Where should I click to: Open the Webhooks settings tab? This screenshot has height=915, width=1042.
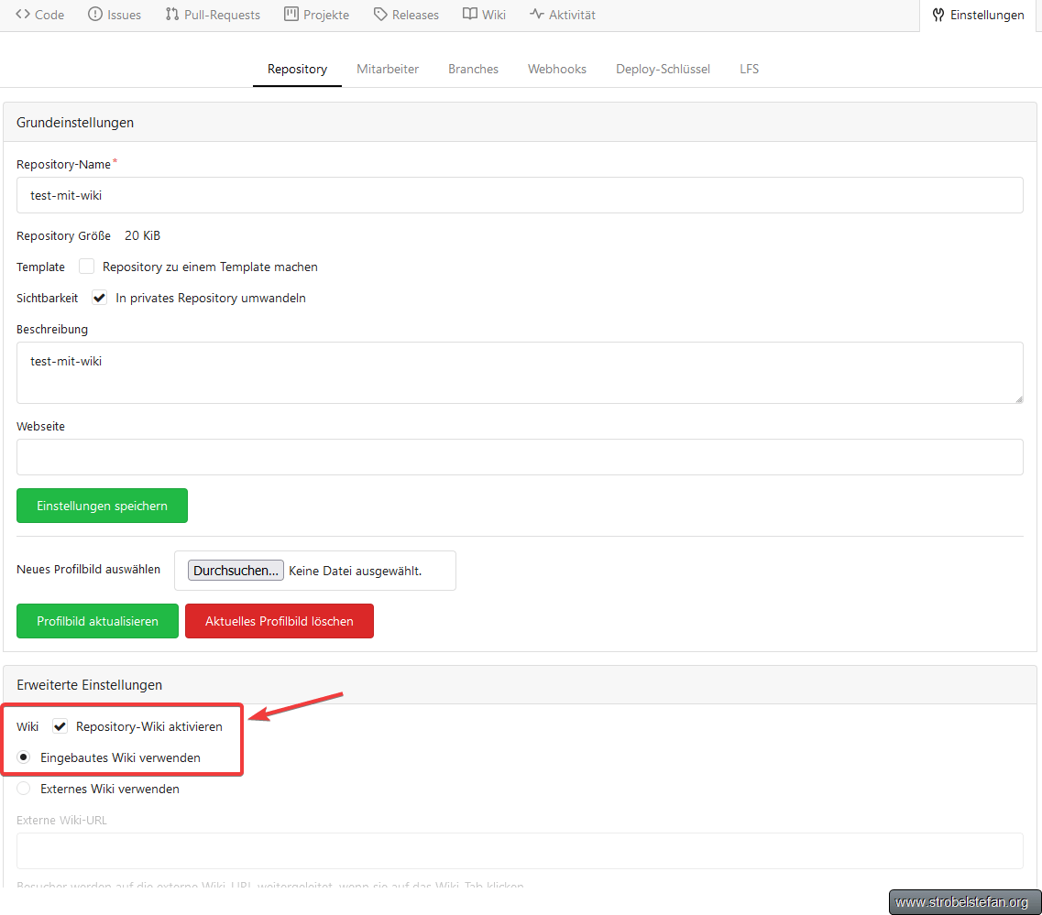[x=556, y=69]
